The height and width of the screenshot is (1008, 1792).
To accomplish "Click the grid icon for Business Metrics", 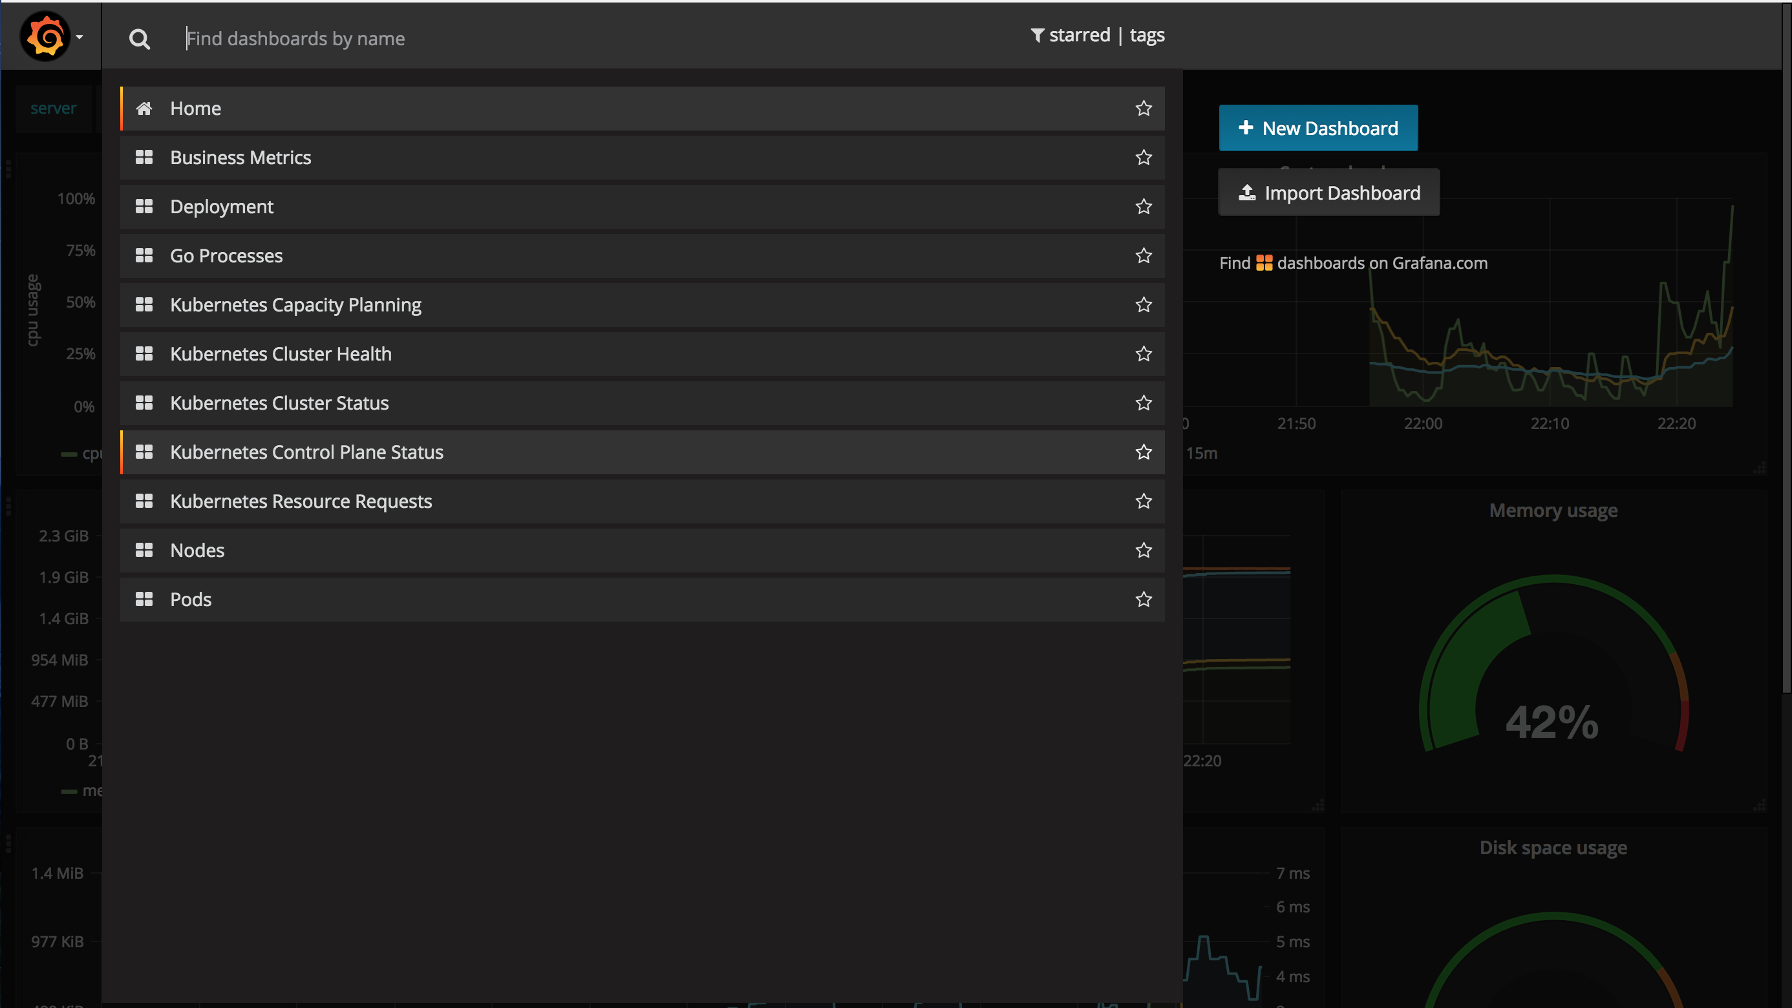I will pyautogui.click(x=144, y=158).
